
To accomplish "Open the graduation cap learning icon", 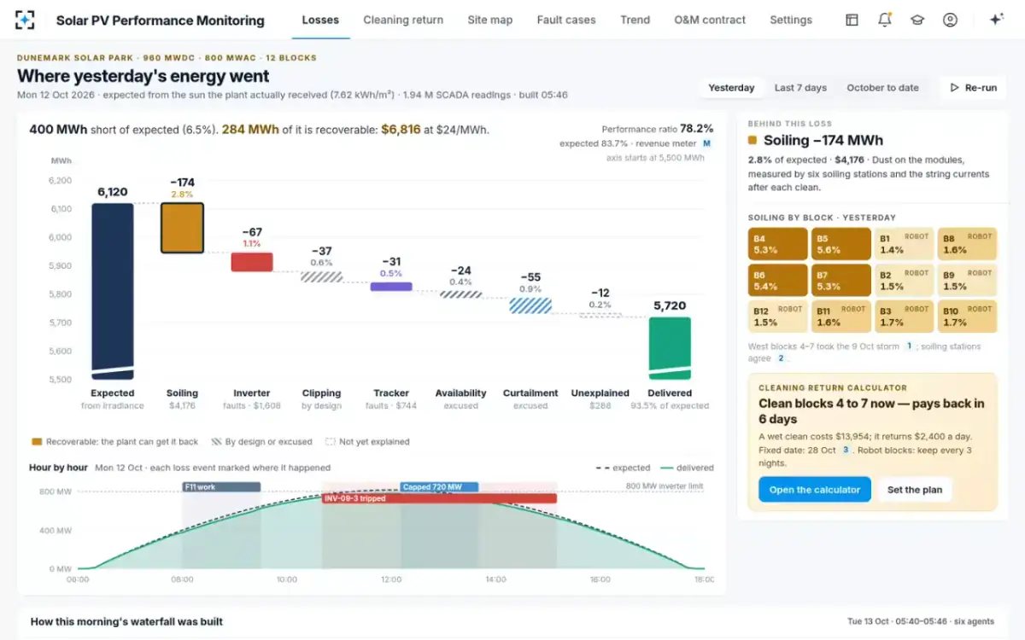I will pyautogui.click(x=917, y=20).
